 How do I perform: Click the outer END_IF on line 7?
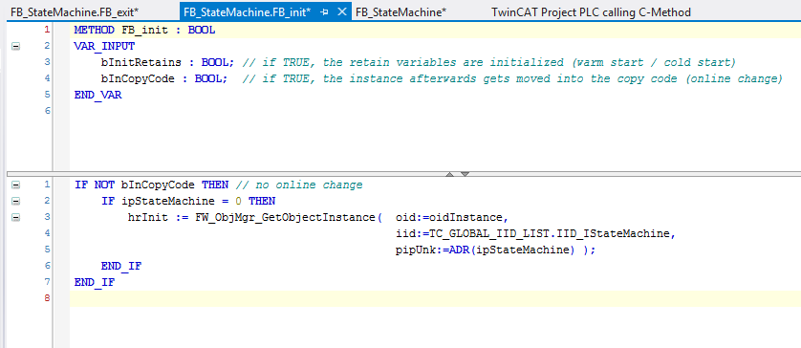tap(95, 282)
